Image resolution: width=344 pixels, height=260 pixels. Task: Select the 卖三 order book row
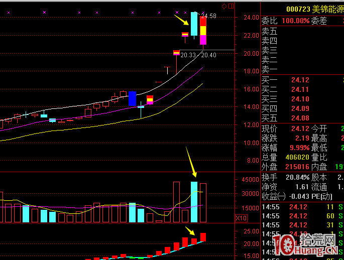click(x=302, y=51)
